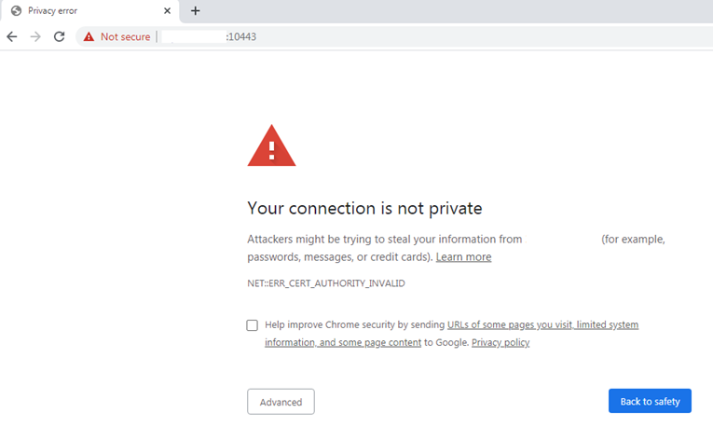Click the Your connection is not private heading
The height and width of the screenshot is (440, 713).
(364, 208)
